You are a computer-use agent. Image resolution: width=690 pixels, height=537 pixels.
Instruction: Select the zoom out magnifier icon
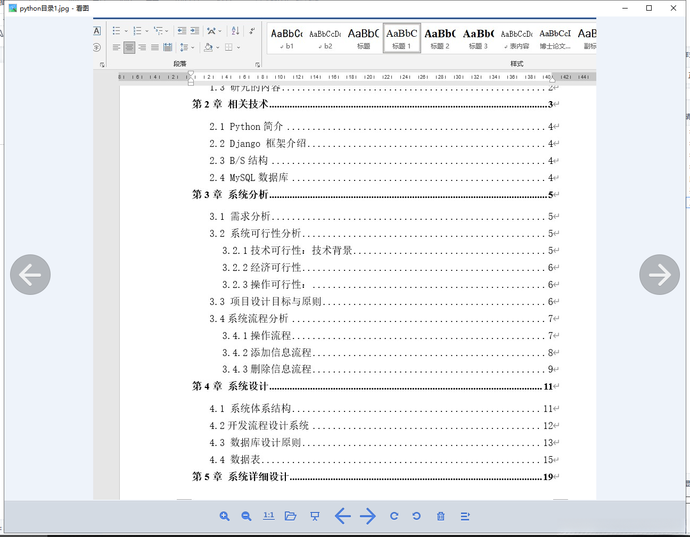(246, 516)
